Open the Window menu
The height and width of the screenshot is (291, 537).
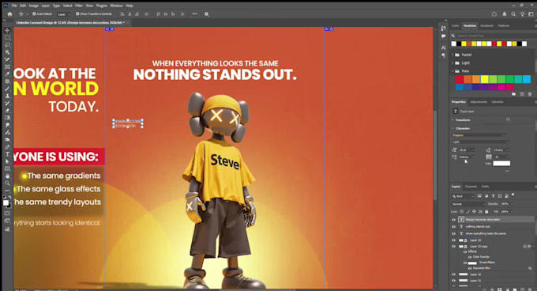116,6
